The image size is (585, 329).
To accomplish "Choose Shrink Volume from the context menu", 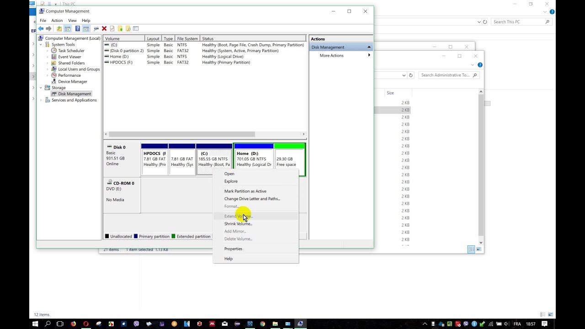I will coord(256,224).
